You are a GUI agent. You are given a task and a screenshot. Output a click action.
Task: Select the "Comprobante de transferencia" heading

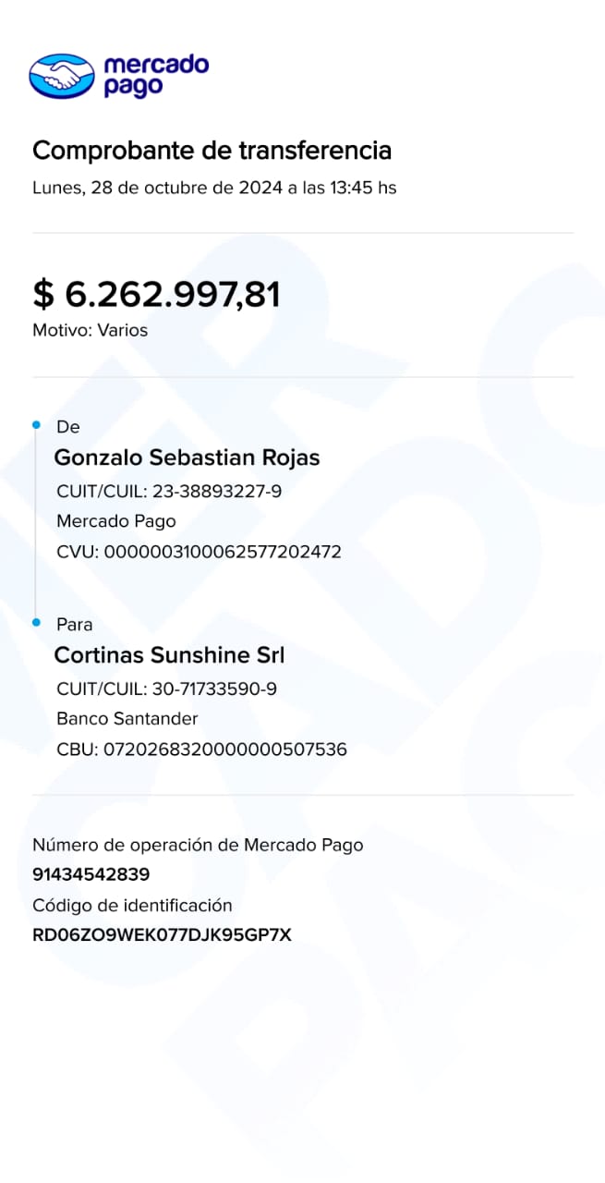[x=212, y=151]
